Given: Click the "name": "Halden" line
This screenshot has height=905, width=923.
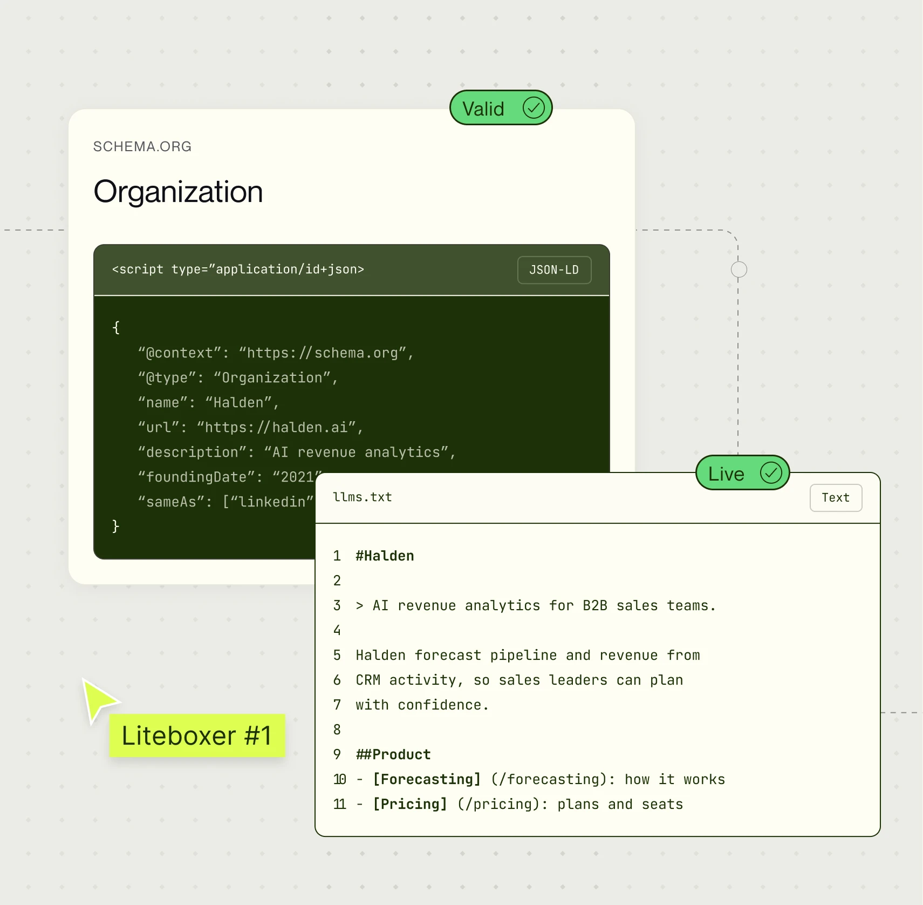Looking at the screenshot, I should click(x=208, y=403).
